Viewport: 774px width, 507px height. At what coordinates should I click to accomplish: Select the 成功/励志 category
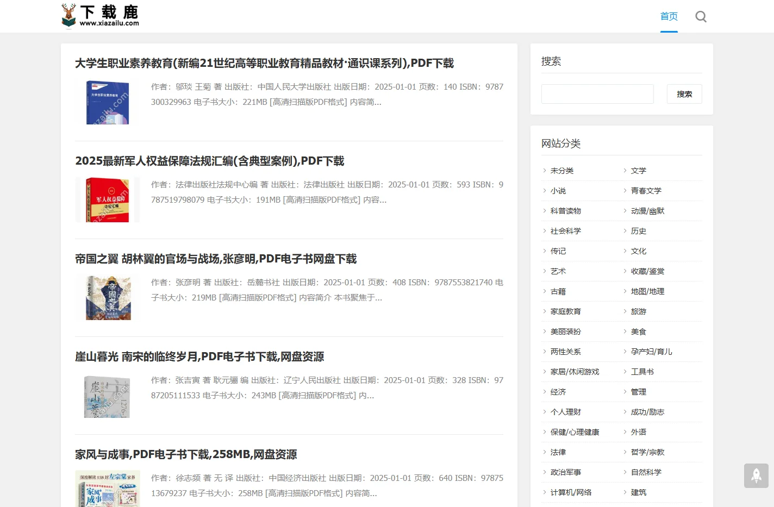pyautogui.click(x=648, y=412)
